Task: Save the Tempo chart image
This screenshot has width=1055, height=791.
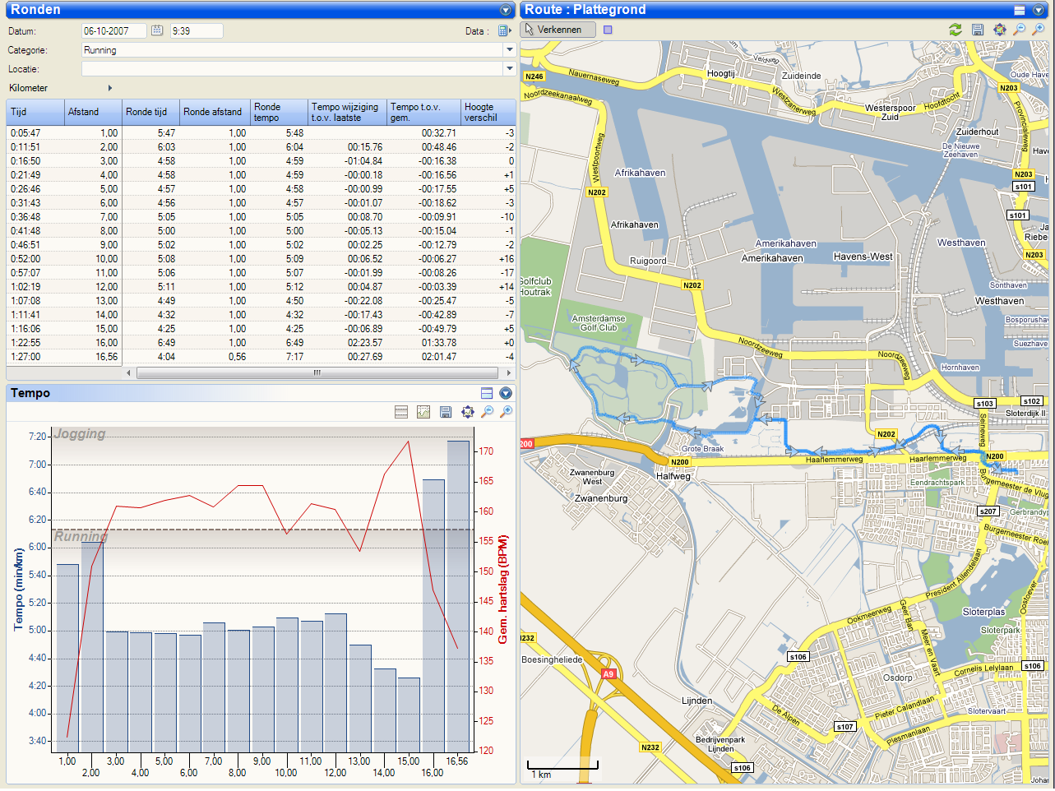Action: pyautogui.click(x=446, y=412)
